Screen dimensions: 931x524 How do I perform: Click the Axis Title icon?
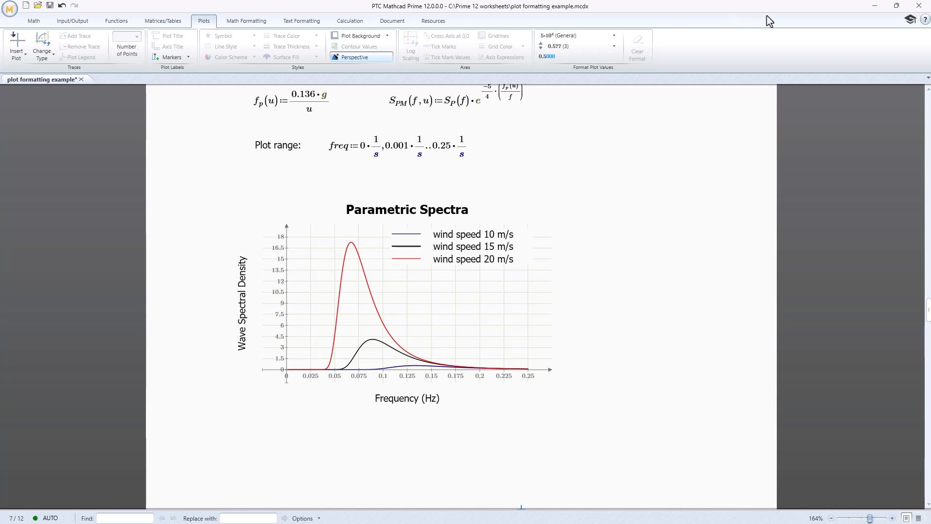(156, 47)
